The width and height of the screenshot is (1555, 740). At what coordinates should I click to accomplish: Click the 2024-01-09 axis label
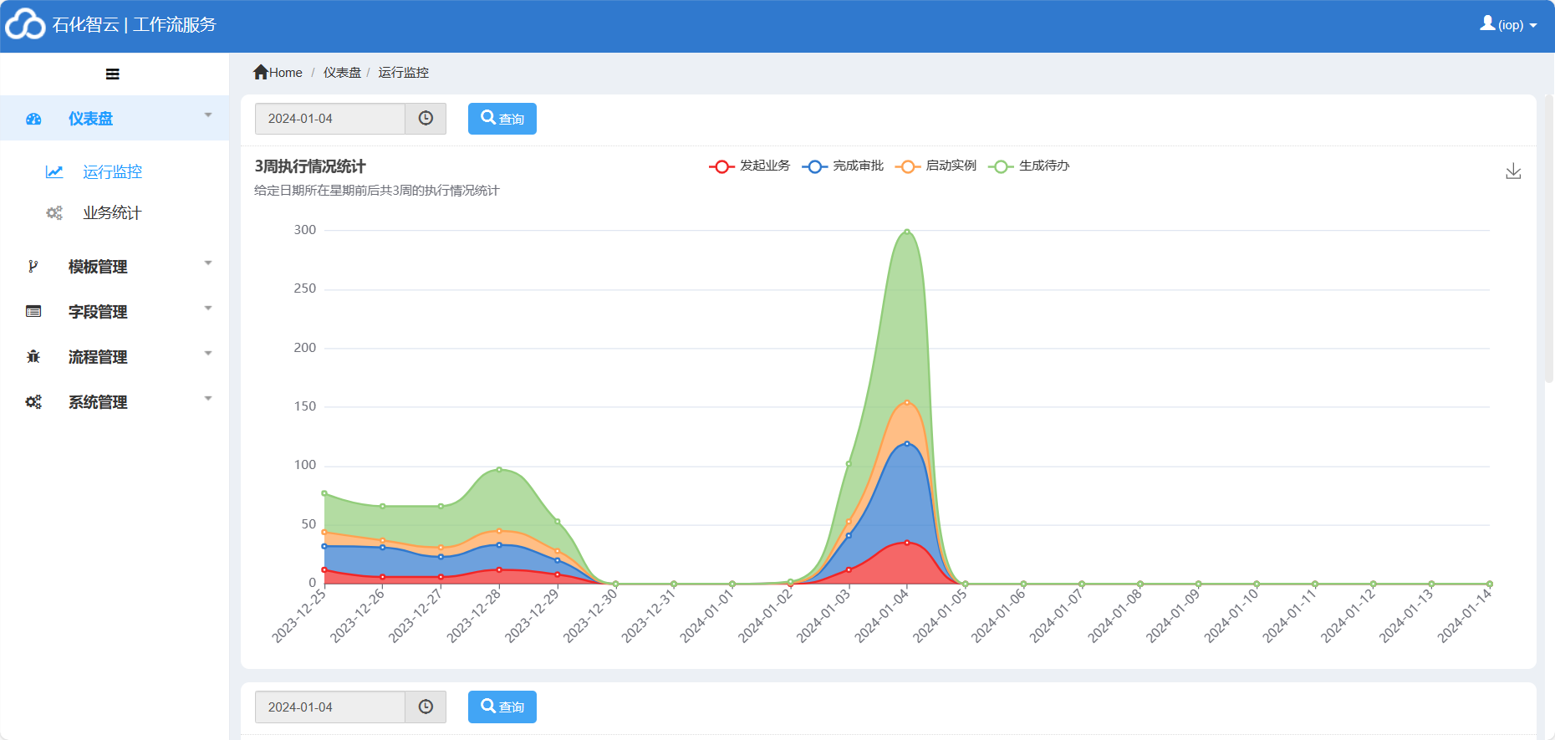[x=1173, y=615]
